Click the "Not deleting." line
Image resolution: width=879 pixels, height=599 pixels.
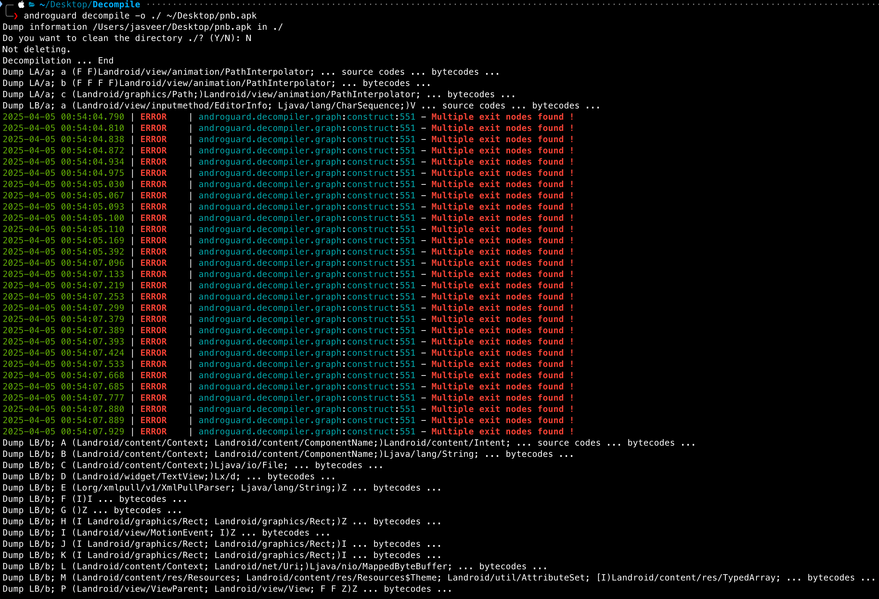point(36,50)
